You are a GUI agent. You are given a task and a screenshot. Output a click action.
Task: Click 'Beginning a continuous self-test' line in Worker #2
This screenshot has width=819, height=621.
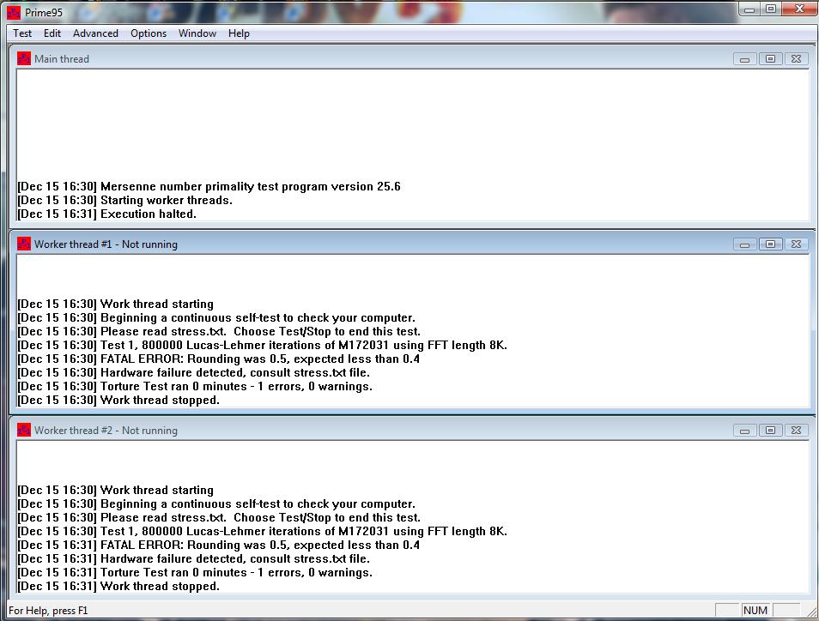216,504
